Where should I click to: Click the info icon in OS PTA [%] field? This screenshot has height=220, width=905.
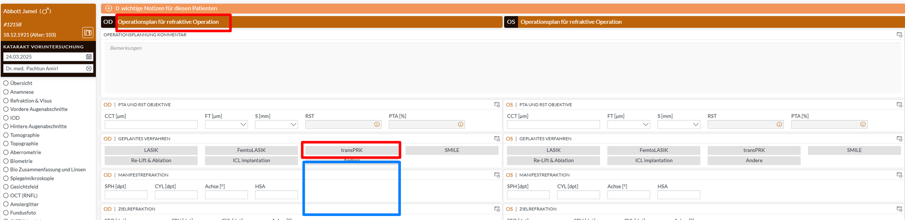coord(863,124)
